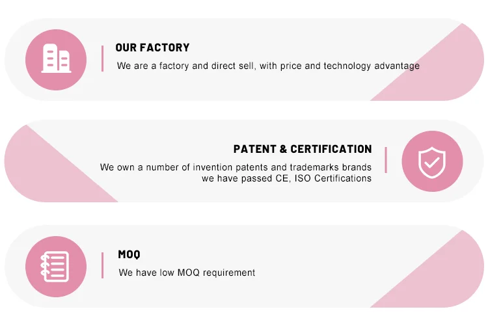Image resolution: width=488 pixels, height=320 pixels.
Task: Click the notepad checklist MOQ icon
Action: pos(56,266)
